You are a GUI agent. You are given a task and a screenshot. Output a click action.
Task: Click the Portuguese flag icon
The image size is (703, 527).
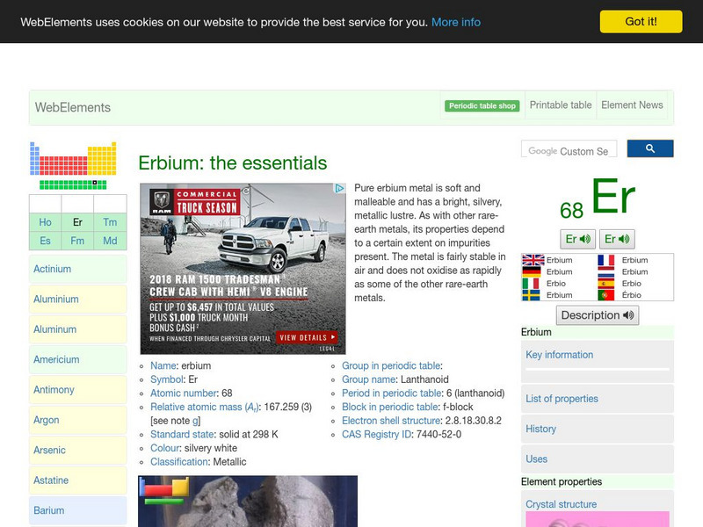tap(606, 295)
